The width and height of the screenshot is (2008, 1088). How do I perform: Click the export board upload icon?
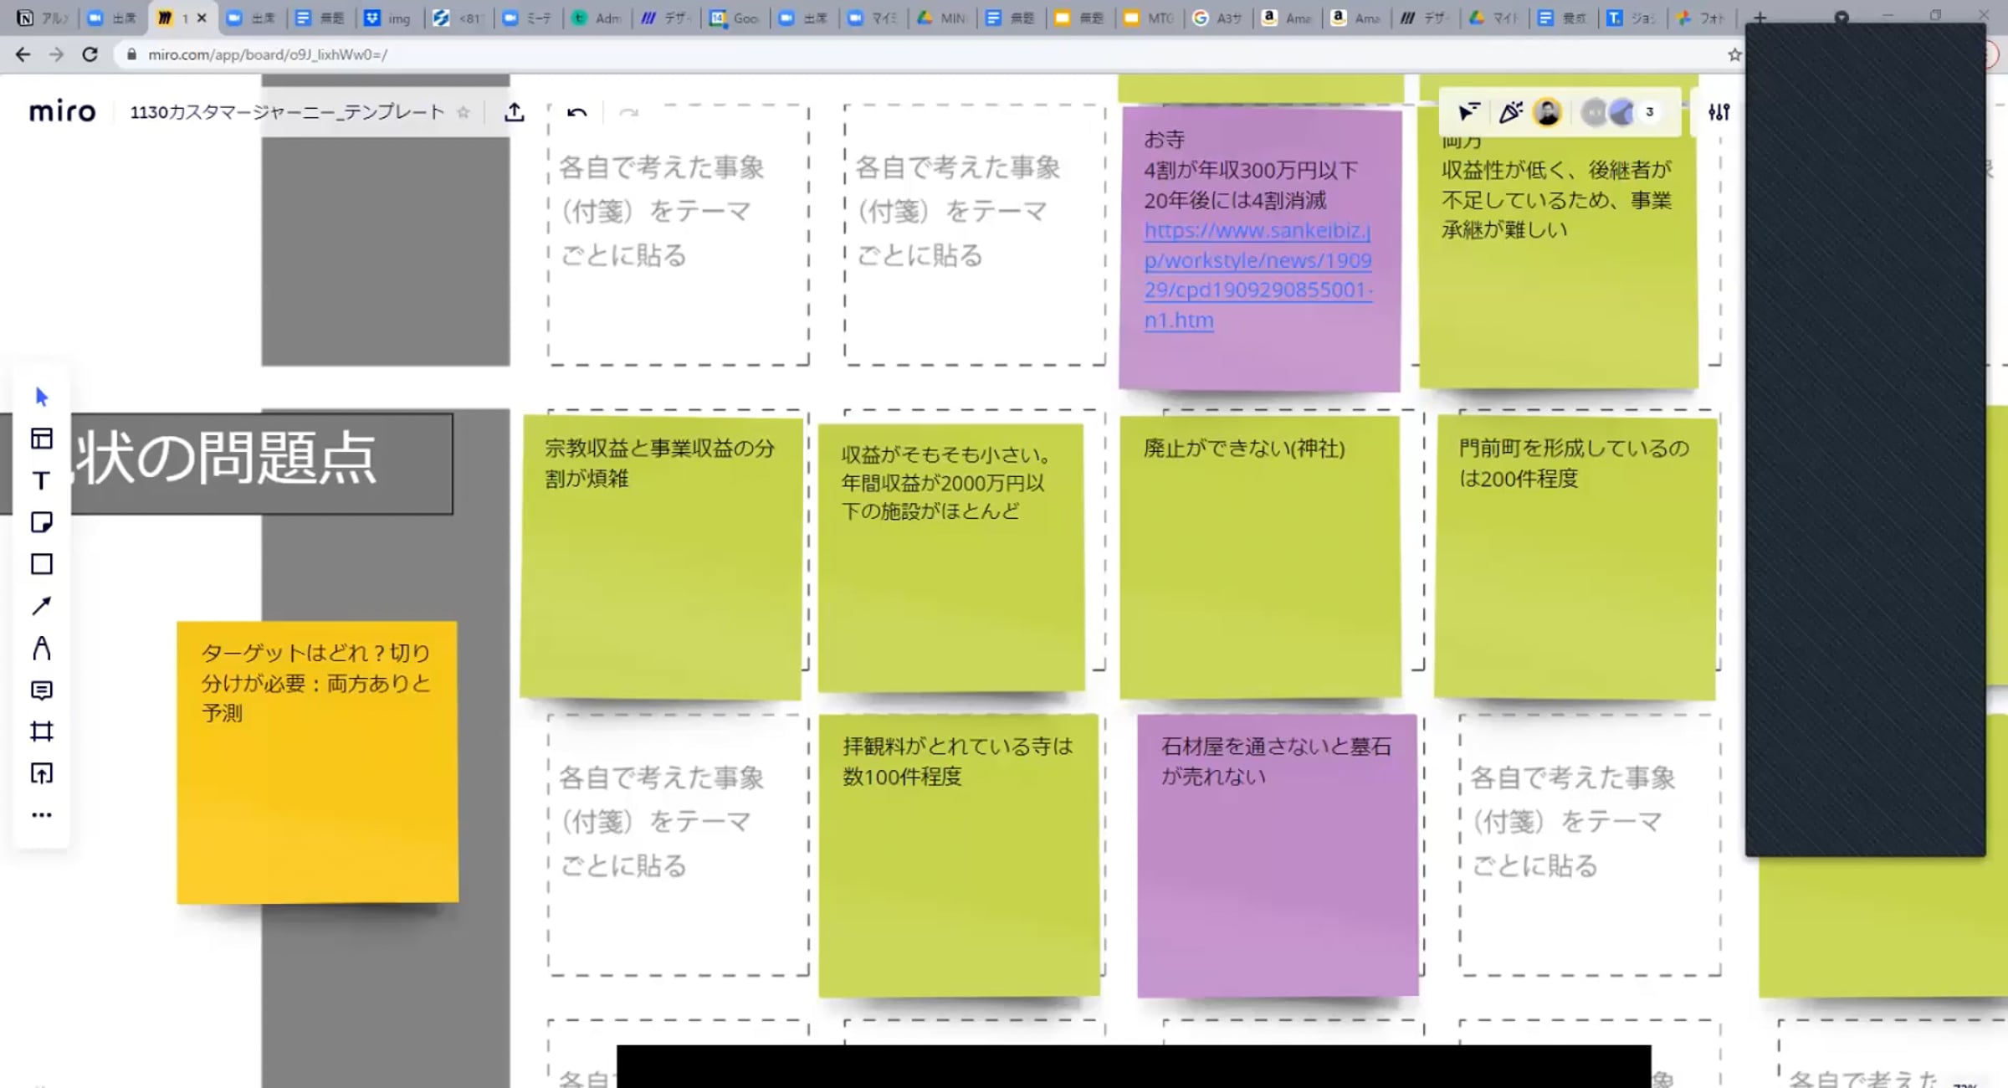515,112
